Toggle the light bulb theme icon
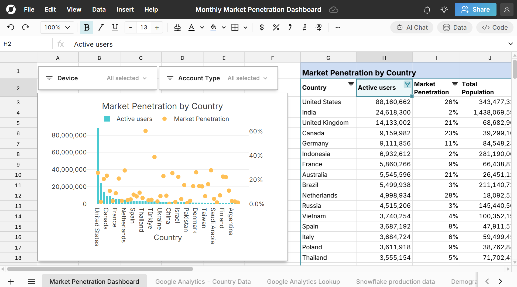This screenshot has width=517, height=287. 444,10
